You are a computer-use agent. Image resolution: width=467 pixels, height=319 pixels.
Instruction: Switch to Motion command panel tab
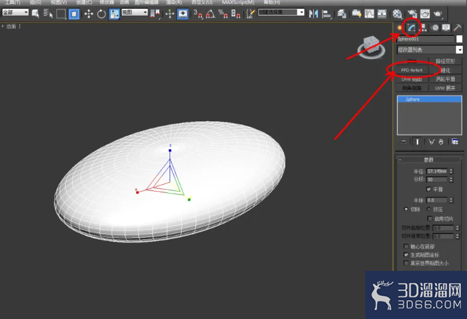pos(435,28)
